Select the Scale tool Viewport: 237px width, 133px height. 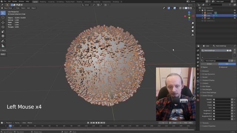pyautogui.click(x=3, y=31)
